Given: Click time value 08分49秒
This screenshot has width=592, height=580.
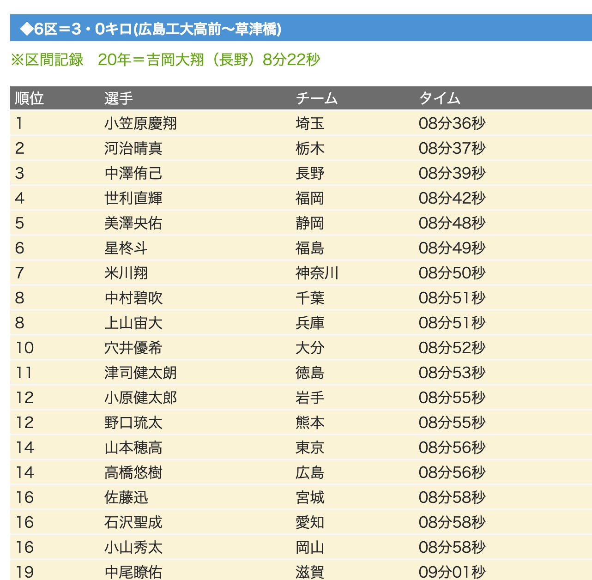Looking at the screenshot, I should click(x=452, y=248).
